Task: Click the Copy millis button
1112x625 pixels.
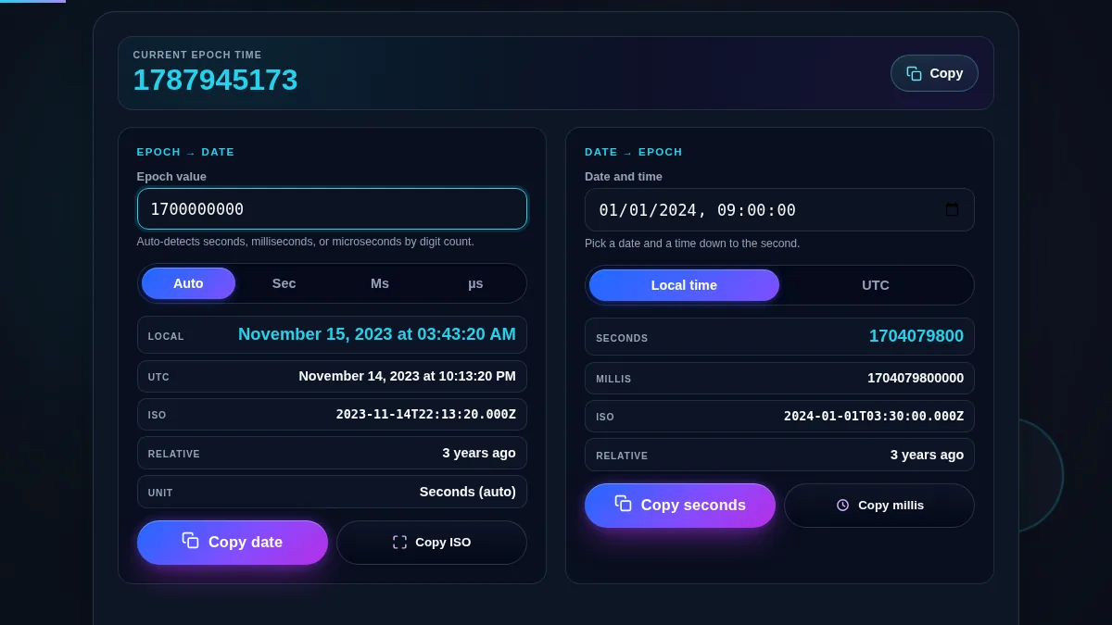Action: pos(879,506)
